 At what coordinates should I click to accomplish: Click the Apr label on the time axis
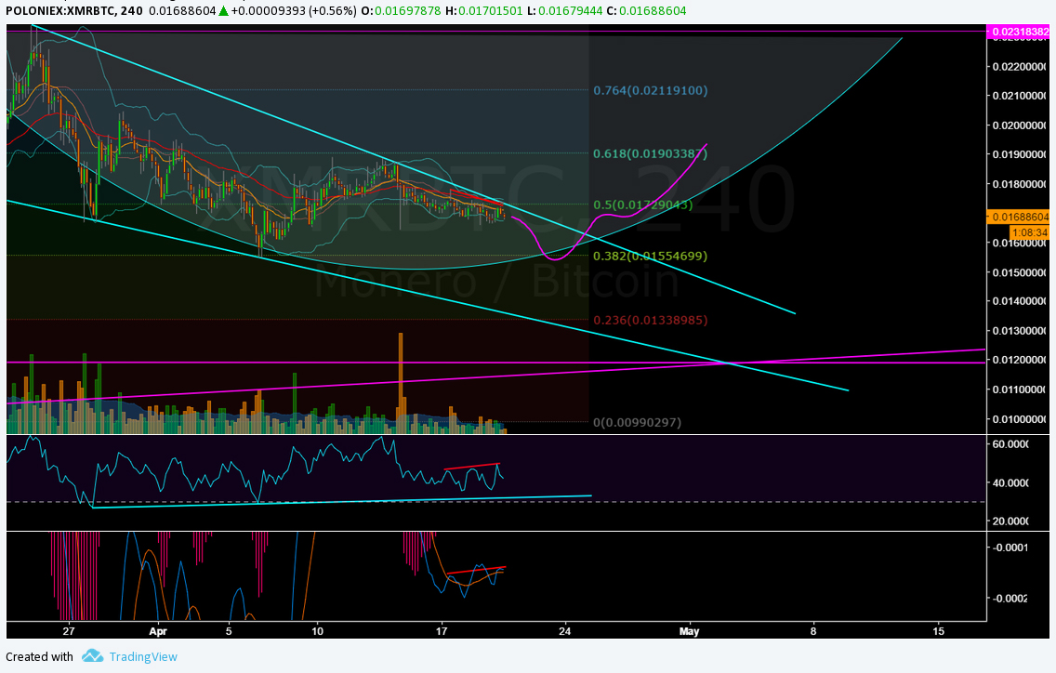coord(158,631)
